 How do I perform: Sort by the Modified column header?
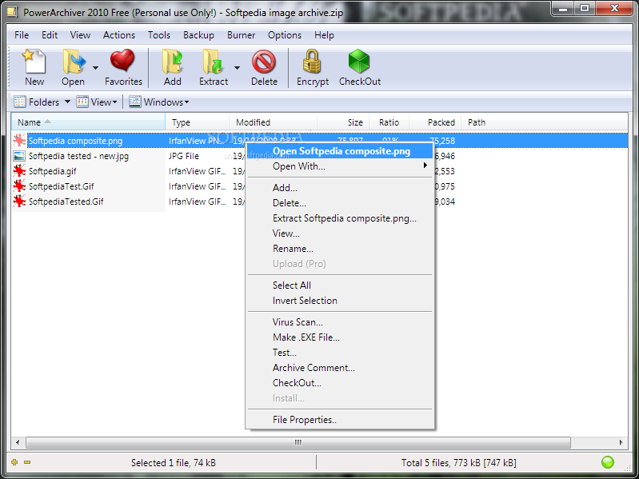pos(273,122)
